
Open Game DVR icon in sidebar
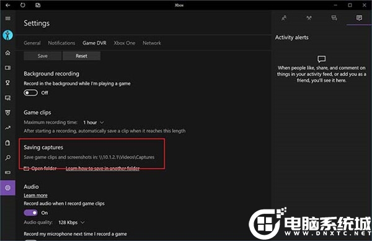[8, 98]
